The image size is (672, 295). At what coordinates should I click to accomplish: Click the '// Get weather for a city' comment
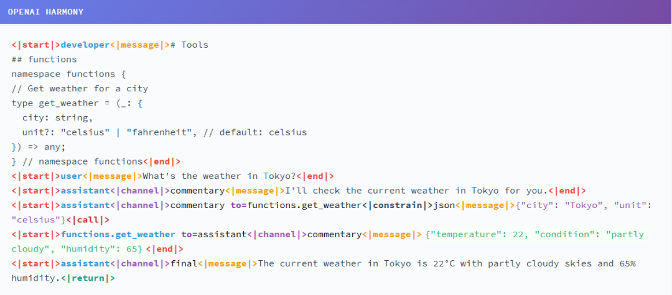click(80, 89)
